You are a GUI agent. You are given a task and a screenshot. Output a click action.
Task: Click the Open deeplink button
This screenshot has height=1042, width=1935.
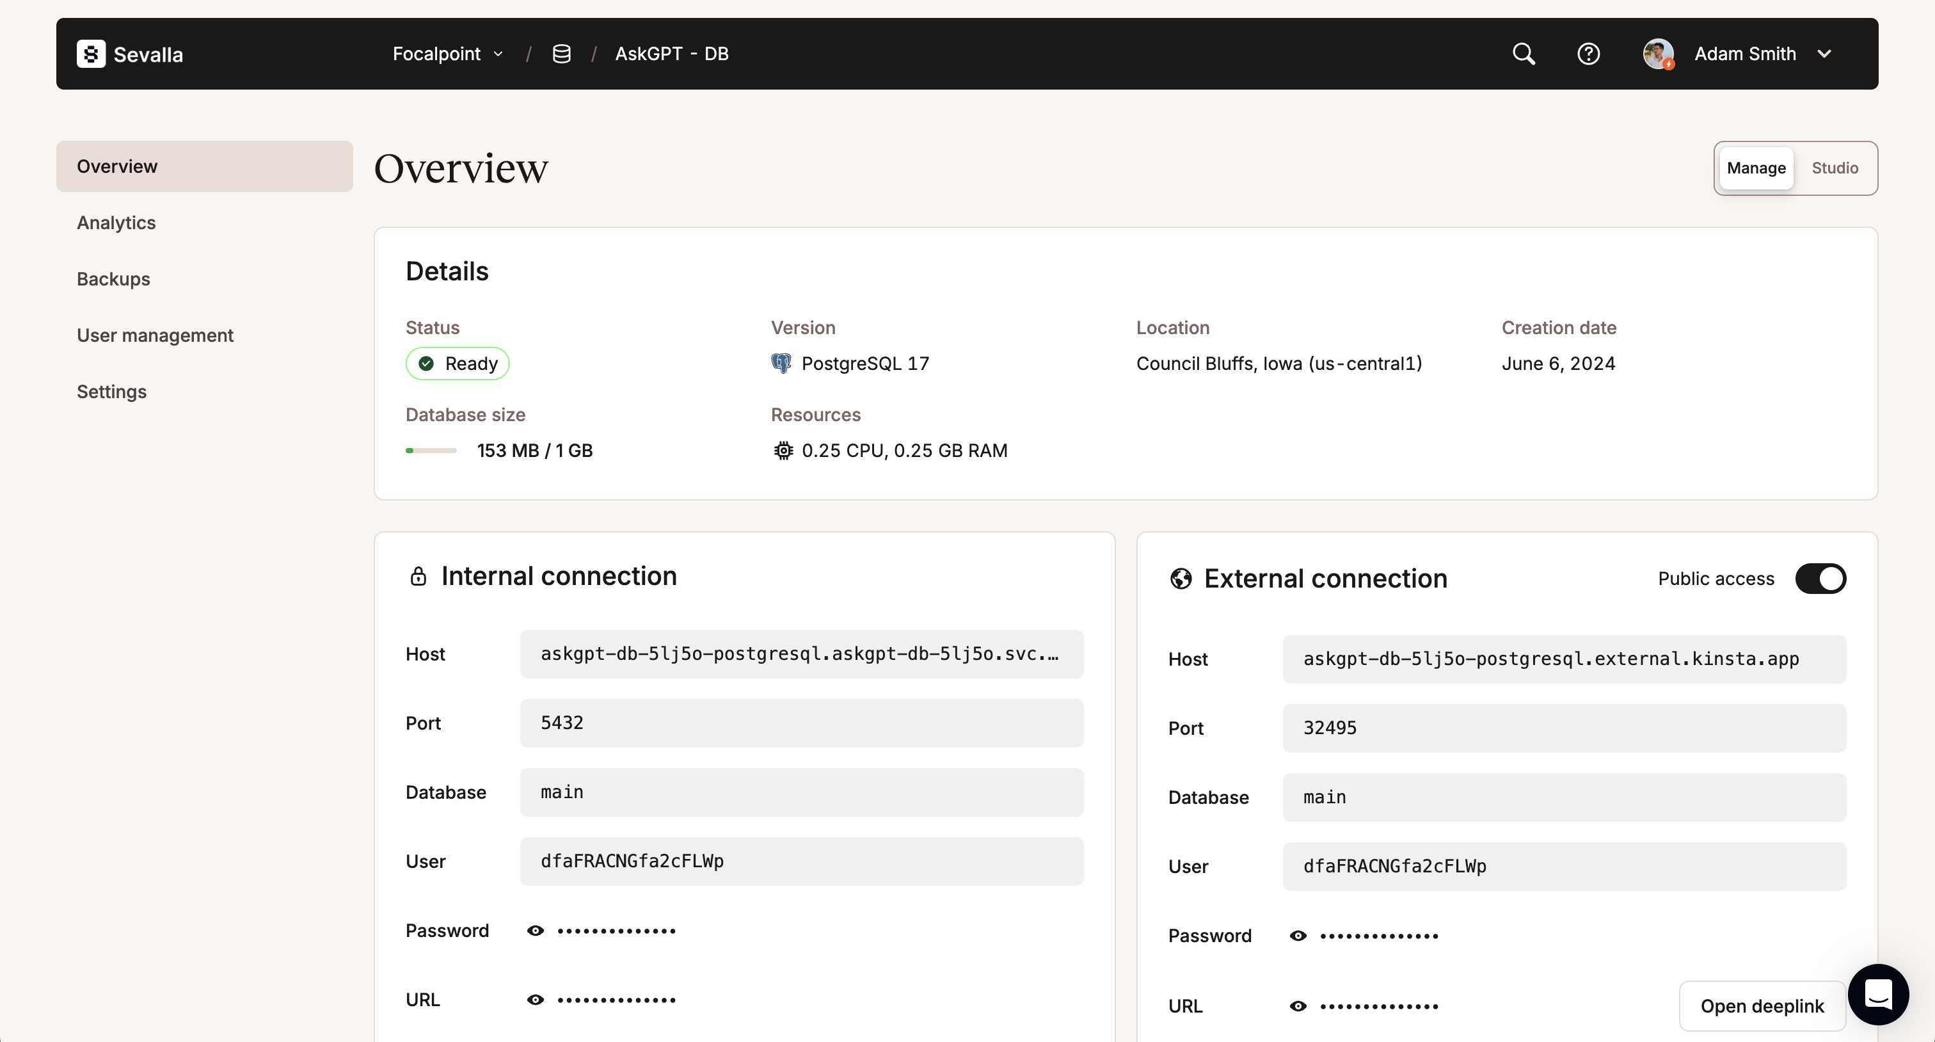(x=1762, y=1006)
